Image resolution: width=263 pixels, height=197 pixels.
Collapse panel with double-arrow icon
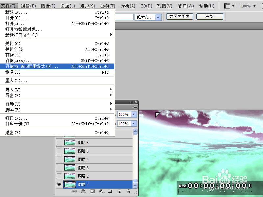tap(131, 102)
